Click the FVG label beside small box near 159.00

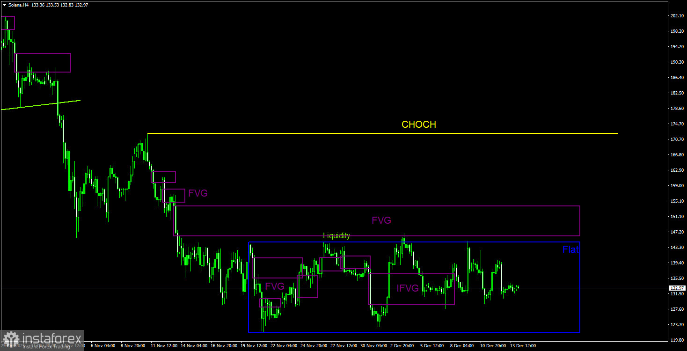(198, 193)
